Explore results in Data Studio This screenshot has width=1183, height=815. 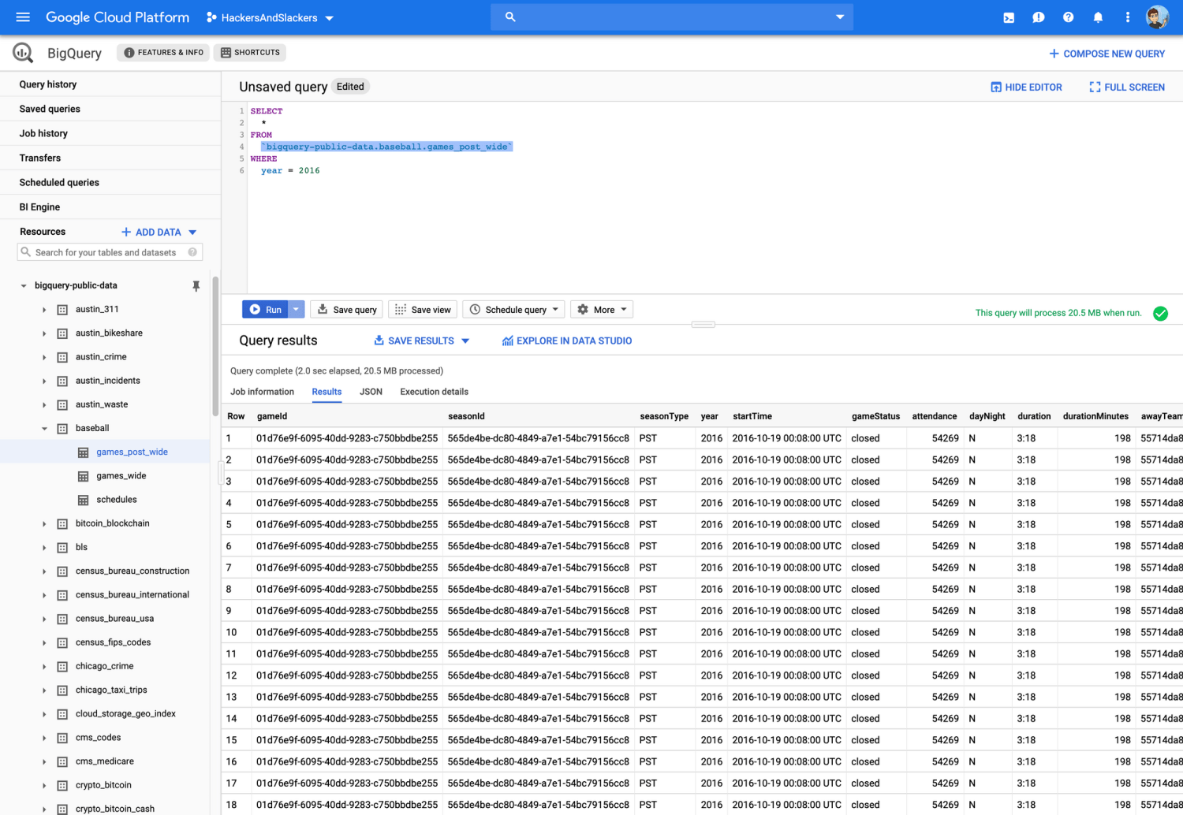point(567,341)
